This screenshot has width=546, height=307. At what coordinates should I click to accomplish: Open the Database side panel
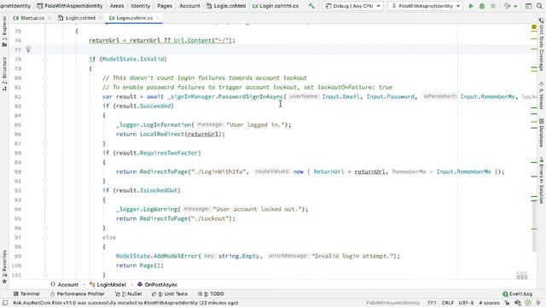(x=542, y=133)
